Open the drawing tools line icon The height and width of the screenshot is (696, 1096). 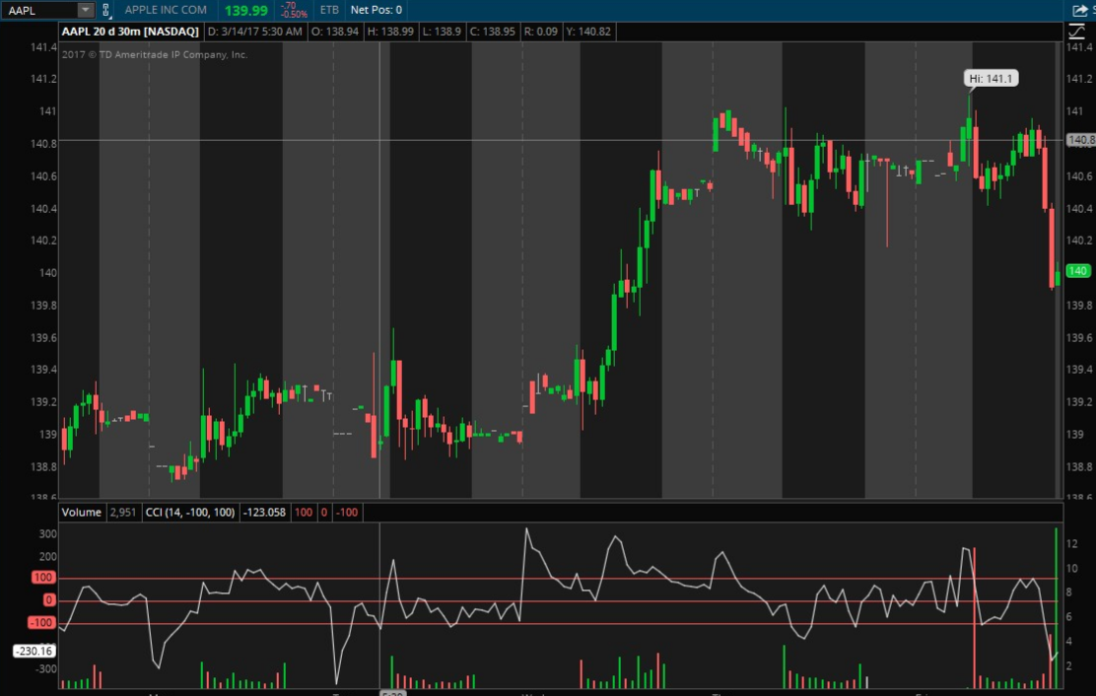click(x=1076, y=32)
